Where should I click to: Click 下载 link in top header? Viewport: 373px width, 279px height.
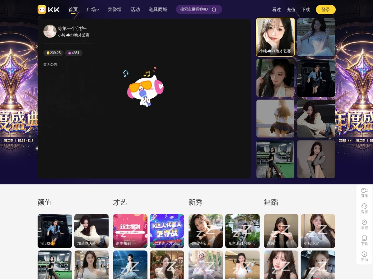(306, 10)
